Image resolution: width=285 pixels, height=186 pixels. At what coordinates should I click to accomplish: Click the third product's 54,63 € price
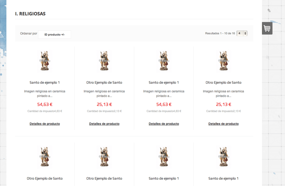[164, 104]
